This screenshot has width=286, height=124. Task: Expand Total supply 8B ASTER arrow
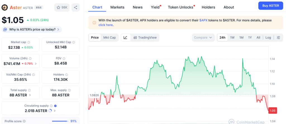pos(30,95)
